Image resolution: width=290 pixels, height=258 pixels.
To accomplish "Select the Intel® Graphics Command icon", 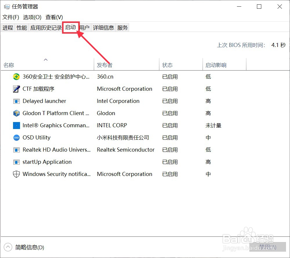I will tap(16, 125).
